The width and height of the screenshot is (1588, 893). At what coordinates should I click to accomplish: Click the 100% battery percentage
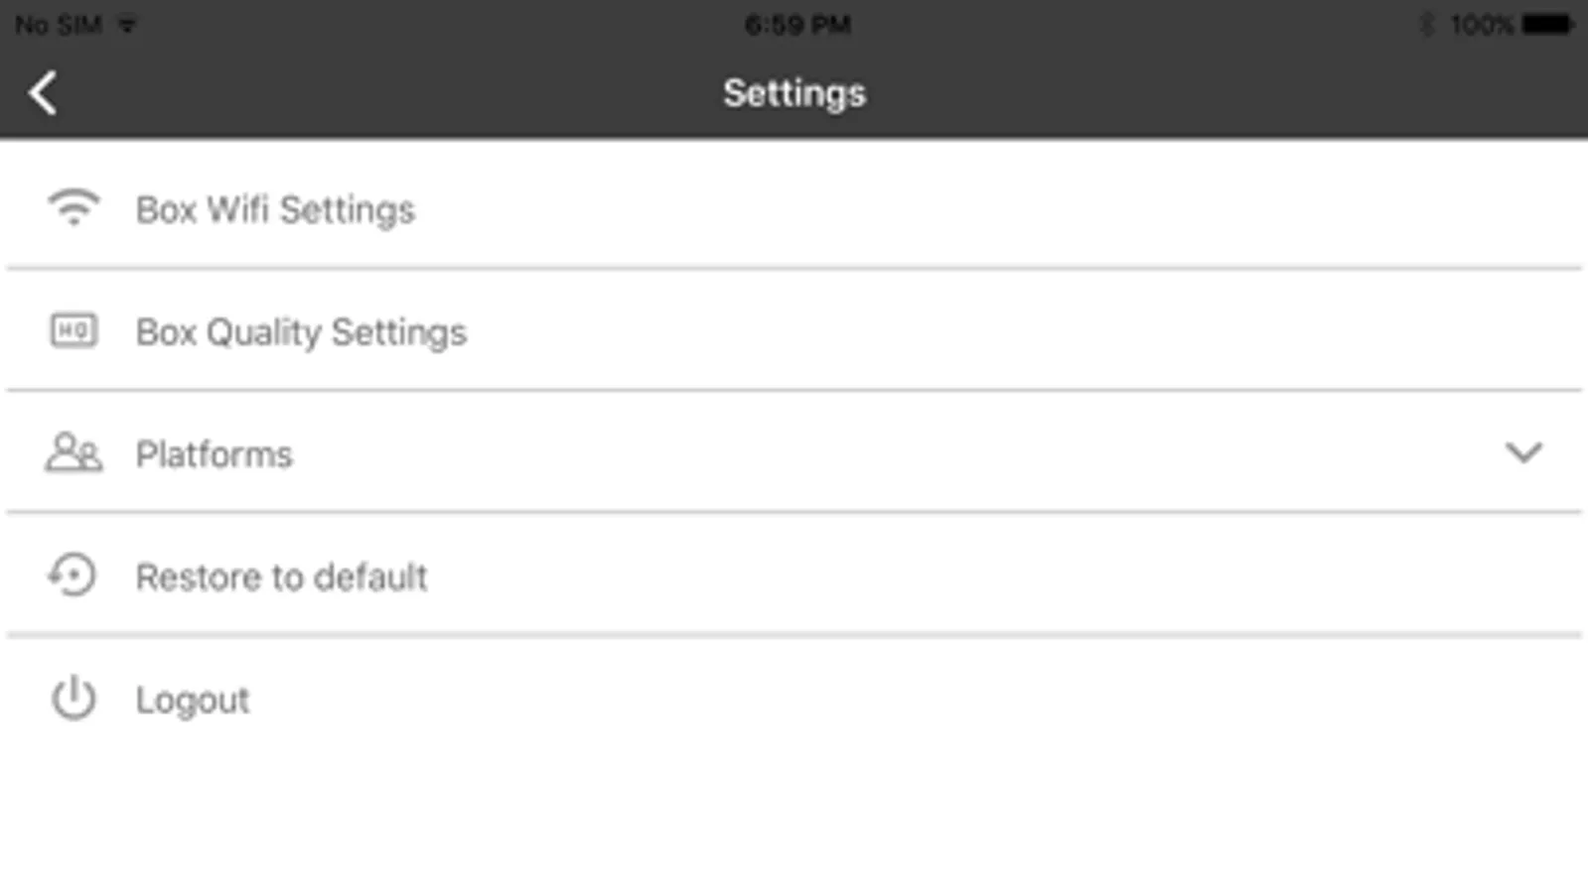[1481, 25]
